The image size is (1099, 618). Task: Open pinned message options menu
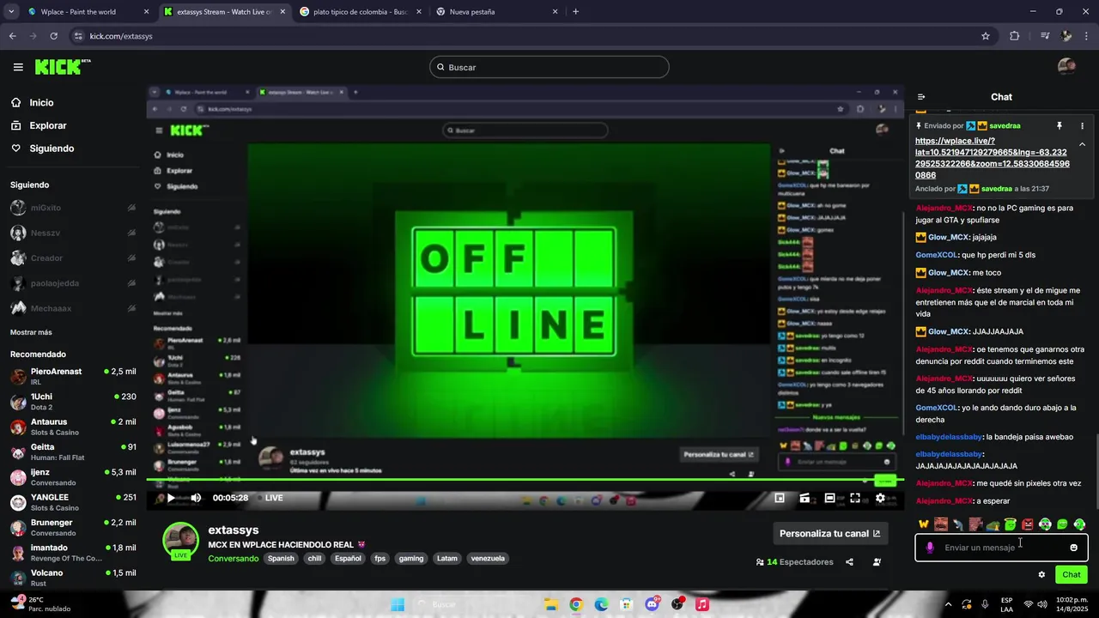1082,125
